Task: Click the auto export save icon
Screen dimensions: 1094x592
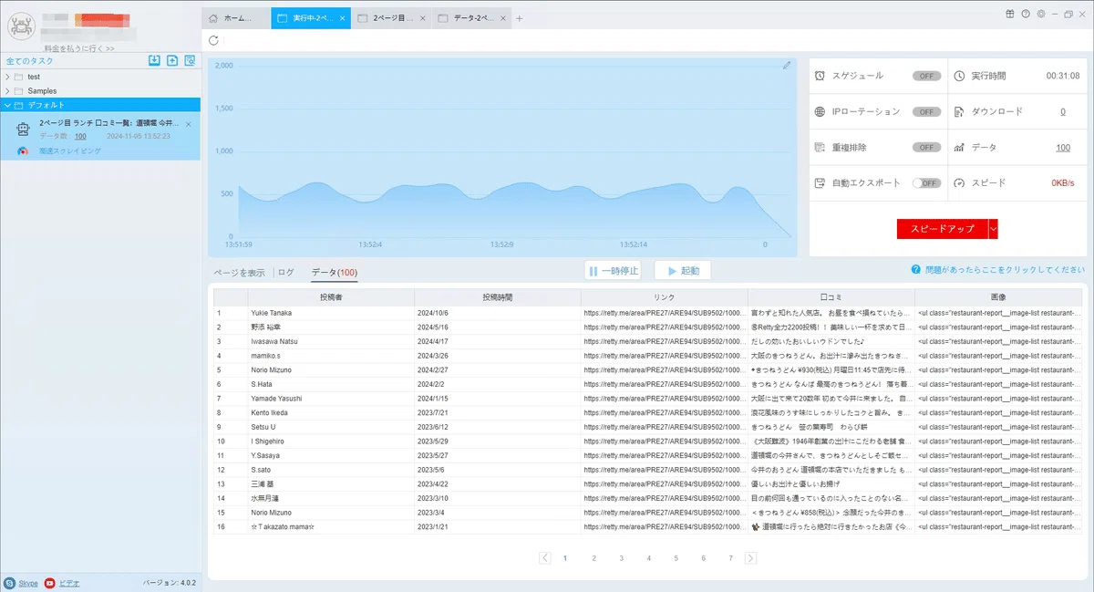Action: click(x=820, y=182)
